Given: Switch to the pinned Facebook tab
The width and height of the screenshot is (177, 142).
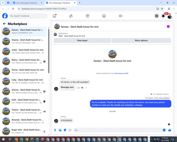Looking at the screenshot, I should click(8, 3).
